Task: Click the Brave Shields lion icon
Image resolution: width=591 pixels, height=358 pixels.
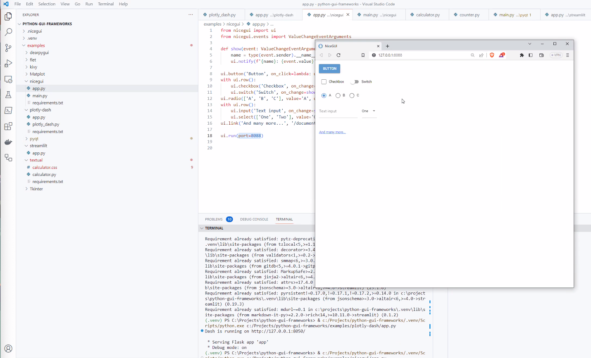Action: click(x=492, y=55)
